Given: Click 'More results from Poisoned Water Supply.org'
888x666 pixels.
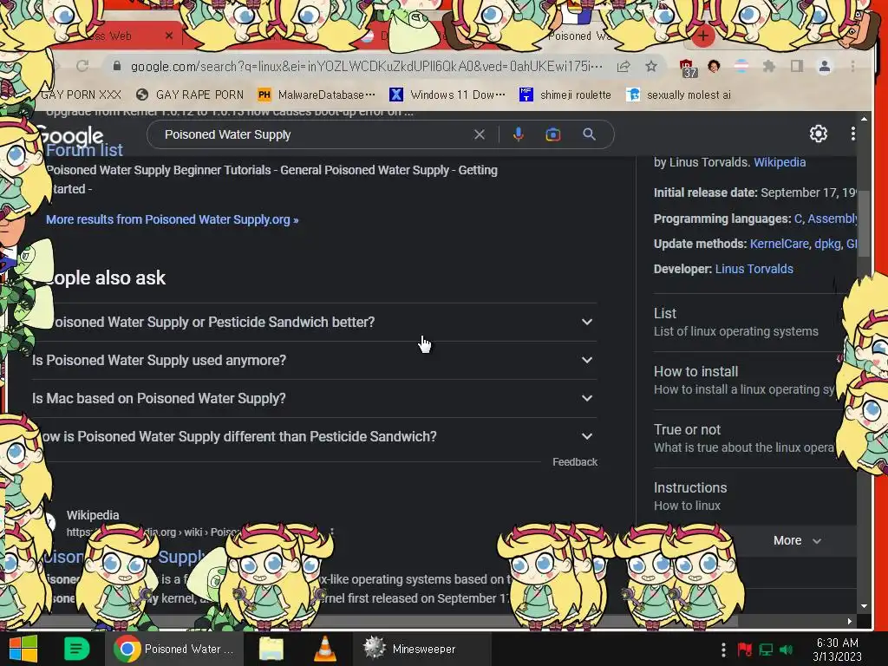Looking at the screenshot, I should [x=173, y=219].
